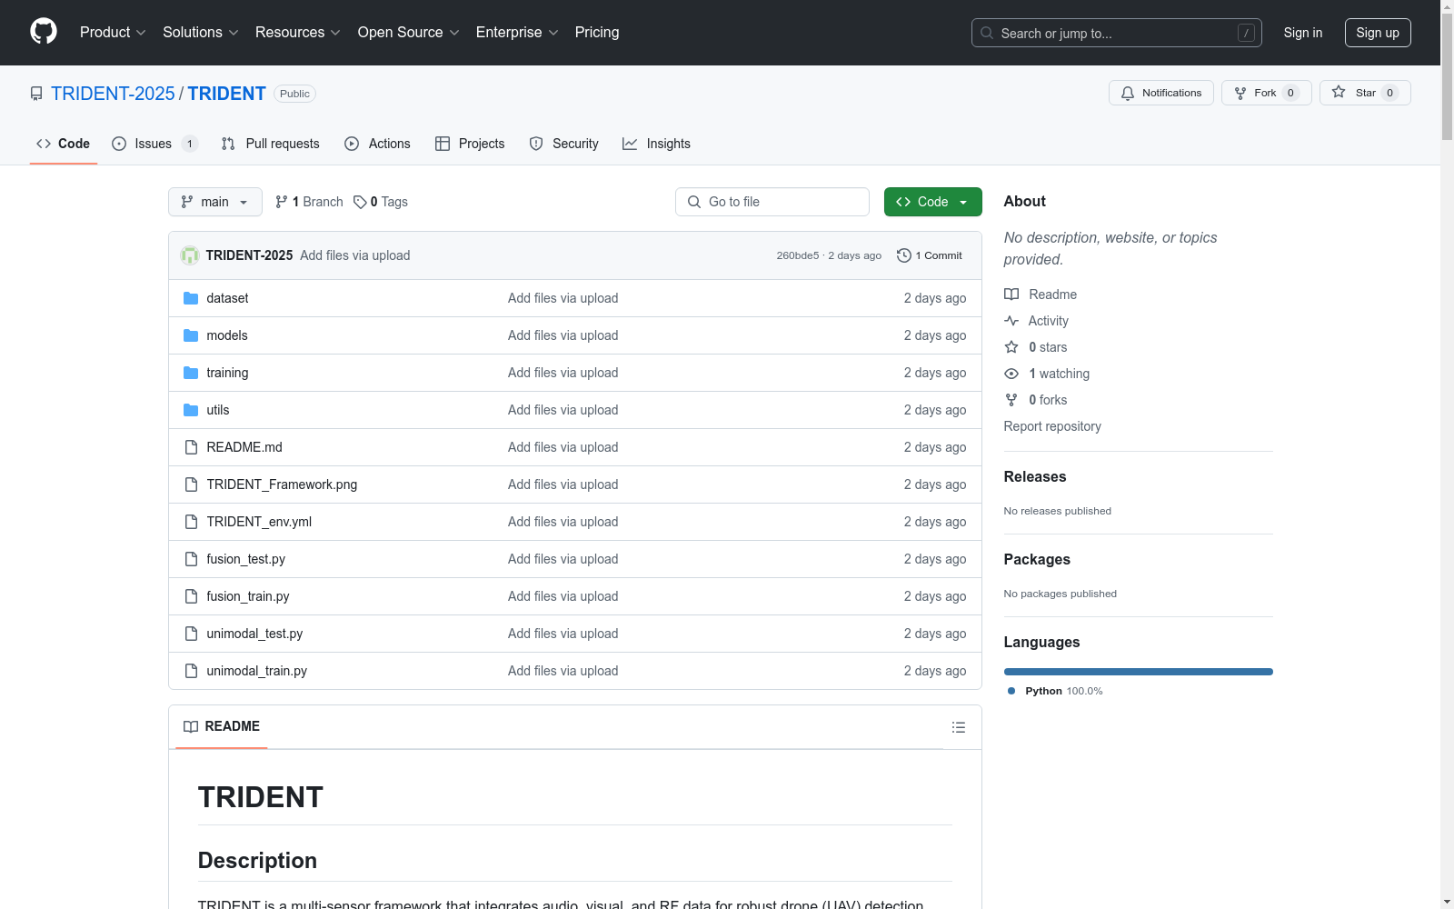
Task: Switch to the Insights tab
Action: pyautogui.click(x=656, y=144)
